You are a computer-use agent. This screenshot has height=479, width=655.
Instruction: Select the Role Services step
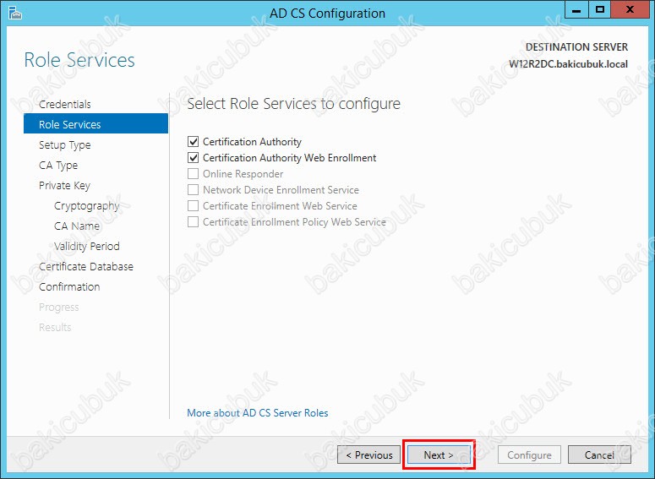pos(96,124)
